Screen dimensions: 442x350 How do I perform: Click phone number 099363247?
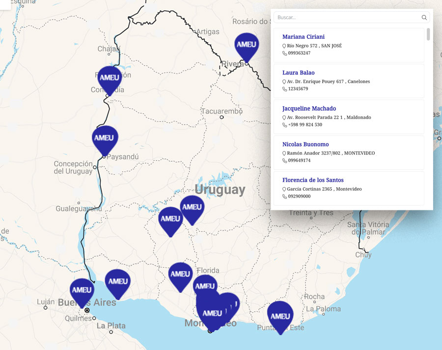(299, 53)
